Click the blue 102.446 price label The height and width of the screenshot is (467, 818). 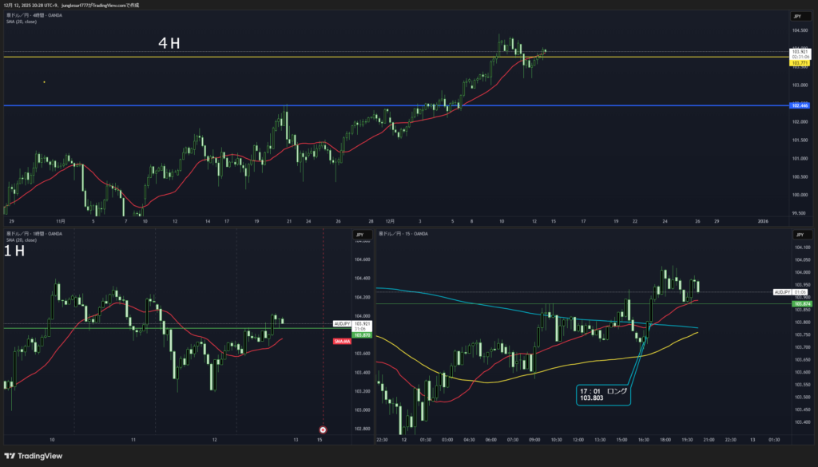click(799, 105)
